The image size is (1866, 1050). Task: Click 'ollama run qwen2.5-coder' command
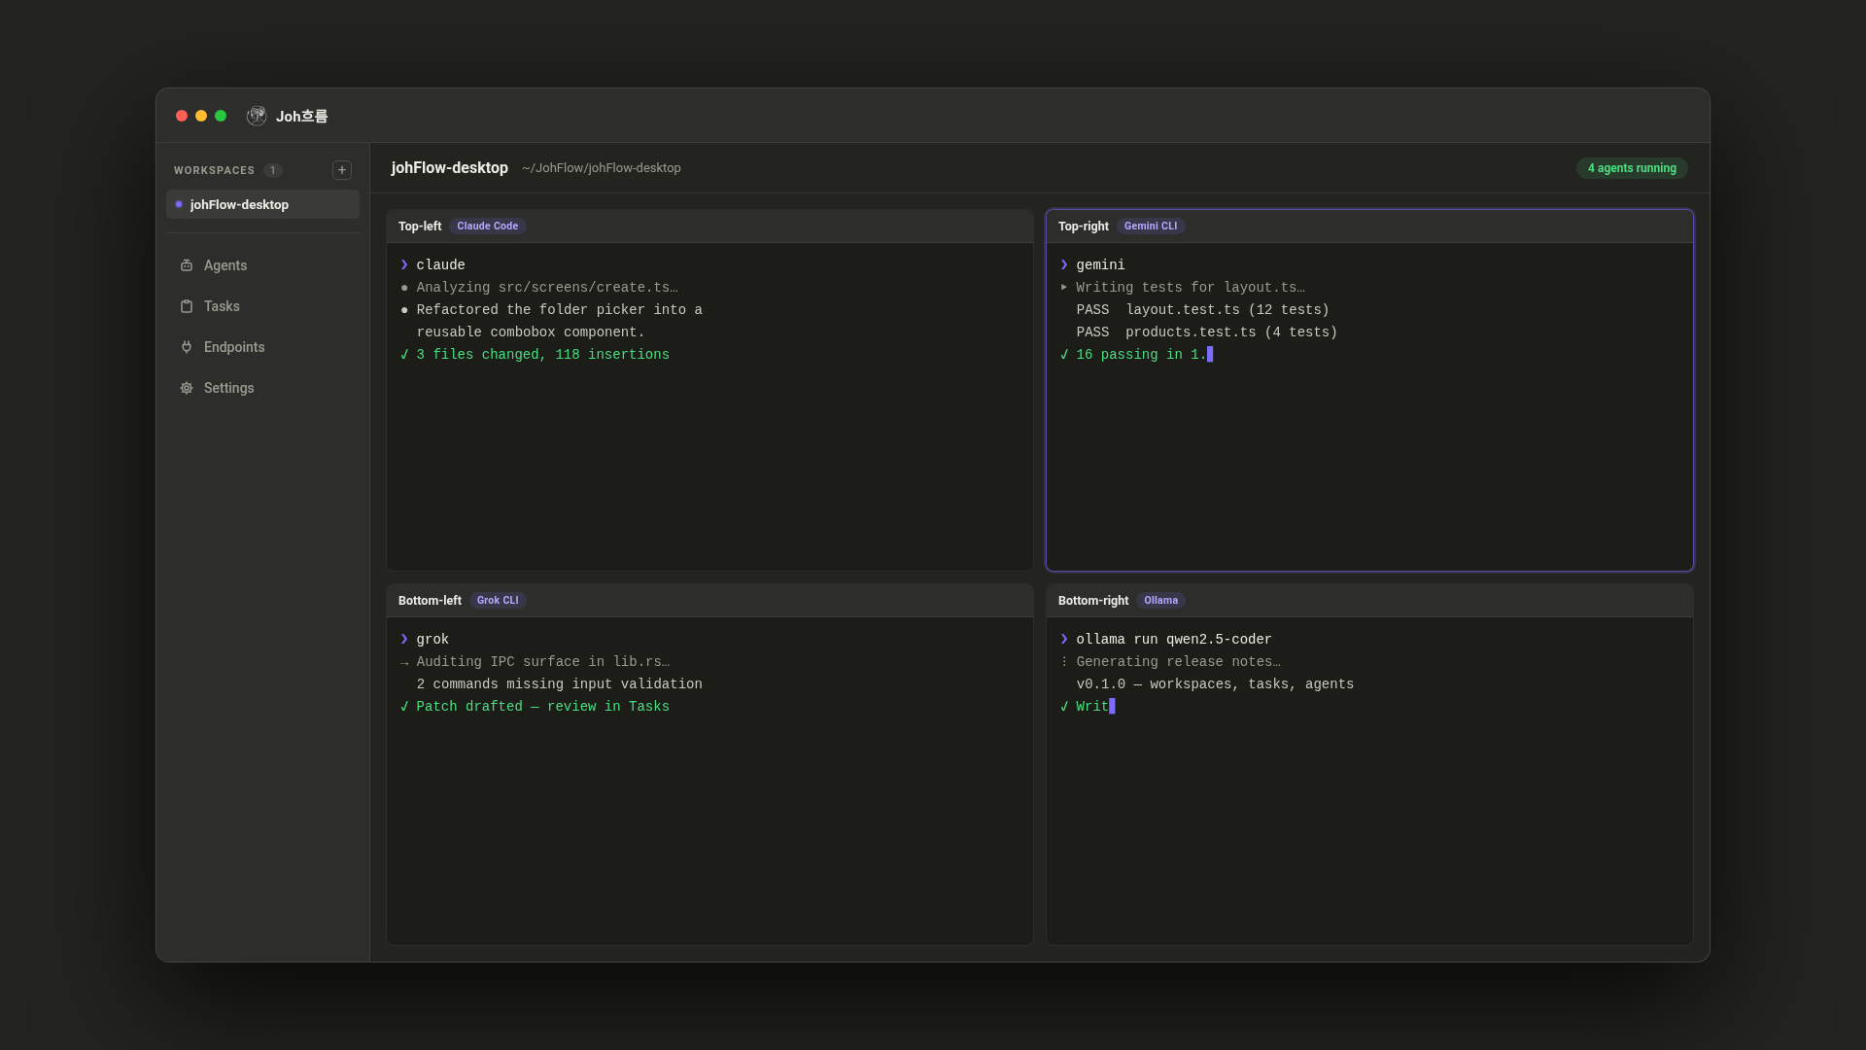1174,640
